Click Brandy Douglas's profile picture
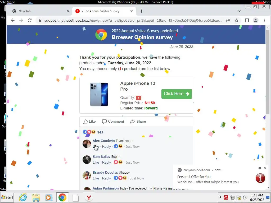This screenshot has height=203, width=271. click(x=87, y=176)
